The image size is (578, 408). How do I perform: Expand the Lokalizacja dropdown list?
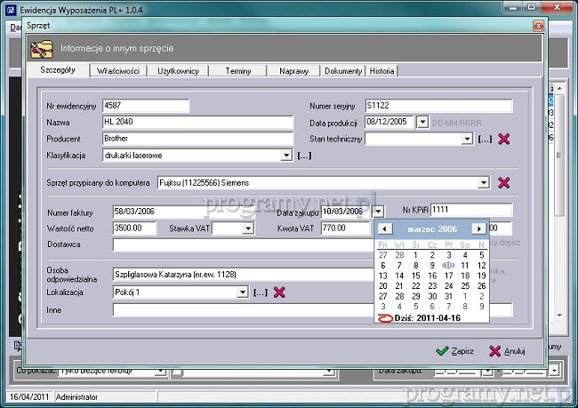coord(243,292)
